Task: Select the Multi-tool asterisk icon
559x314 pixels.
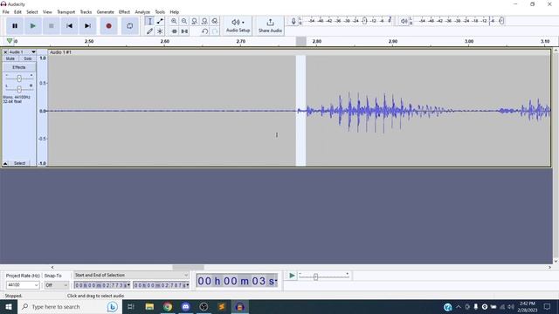Action: point(160,31)
